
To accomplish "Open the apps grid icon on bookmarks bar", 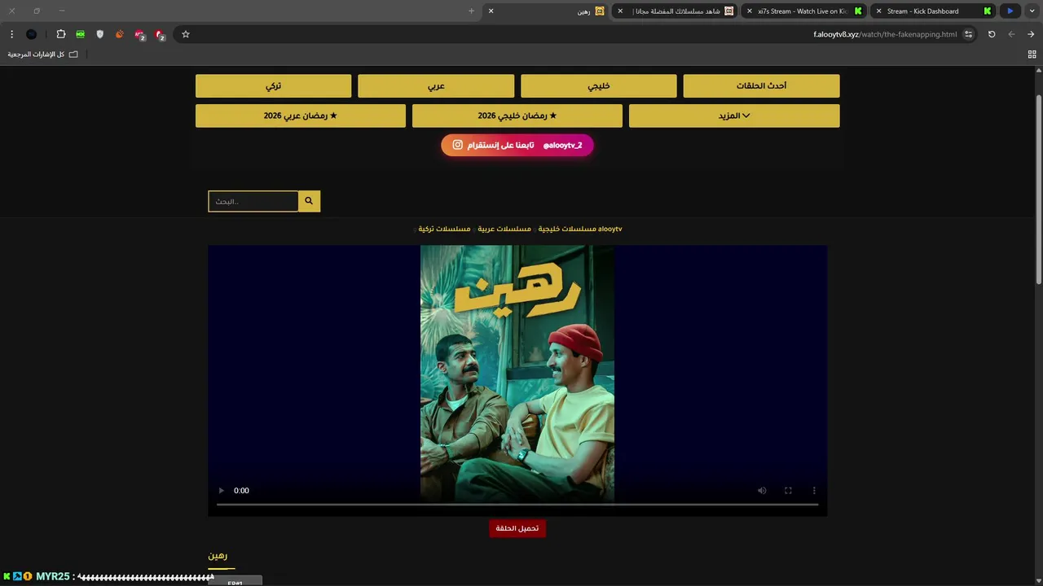I will pyautogui.click(x=1032, y=55).
